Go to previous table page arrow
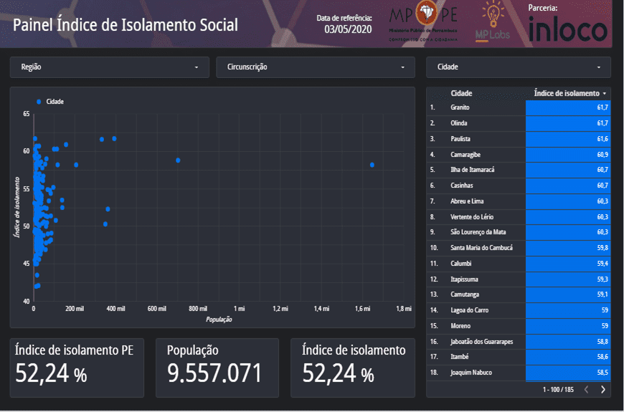 point(585,389)
